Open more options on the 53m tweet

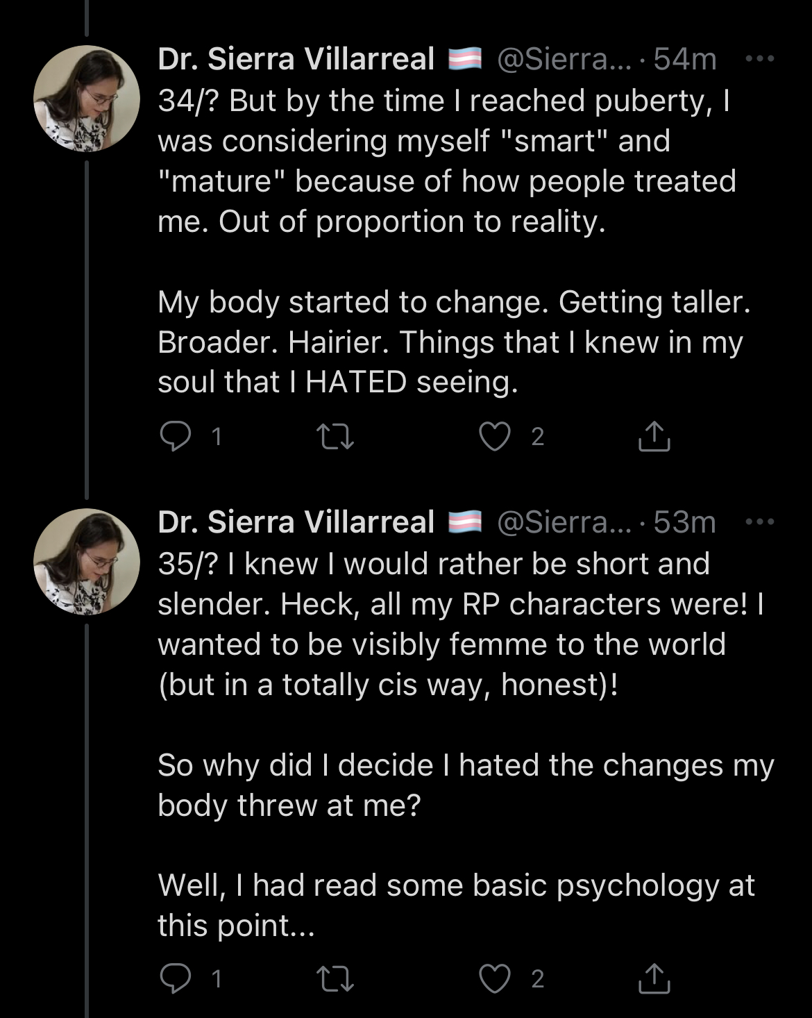[760, 522]
